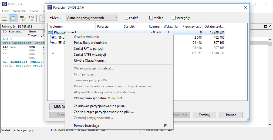273x140 pixels.
Task: Click the EFI S volume icon with question mark
Action: 55,43
